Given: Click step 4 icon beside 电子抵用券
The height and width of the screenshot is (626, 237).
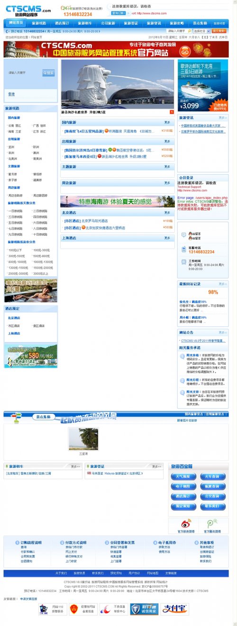Looking at the screenshot, I should [x=155, y=542].
